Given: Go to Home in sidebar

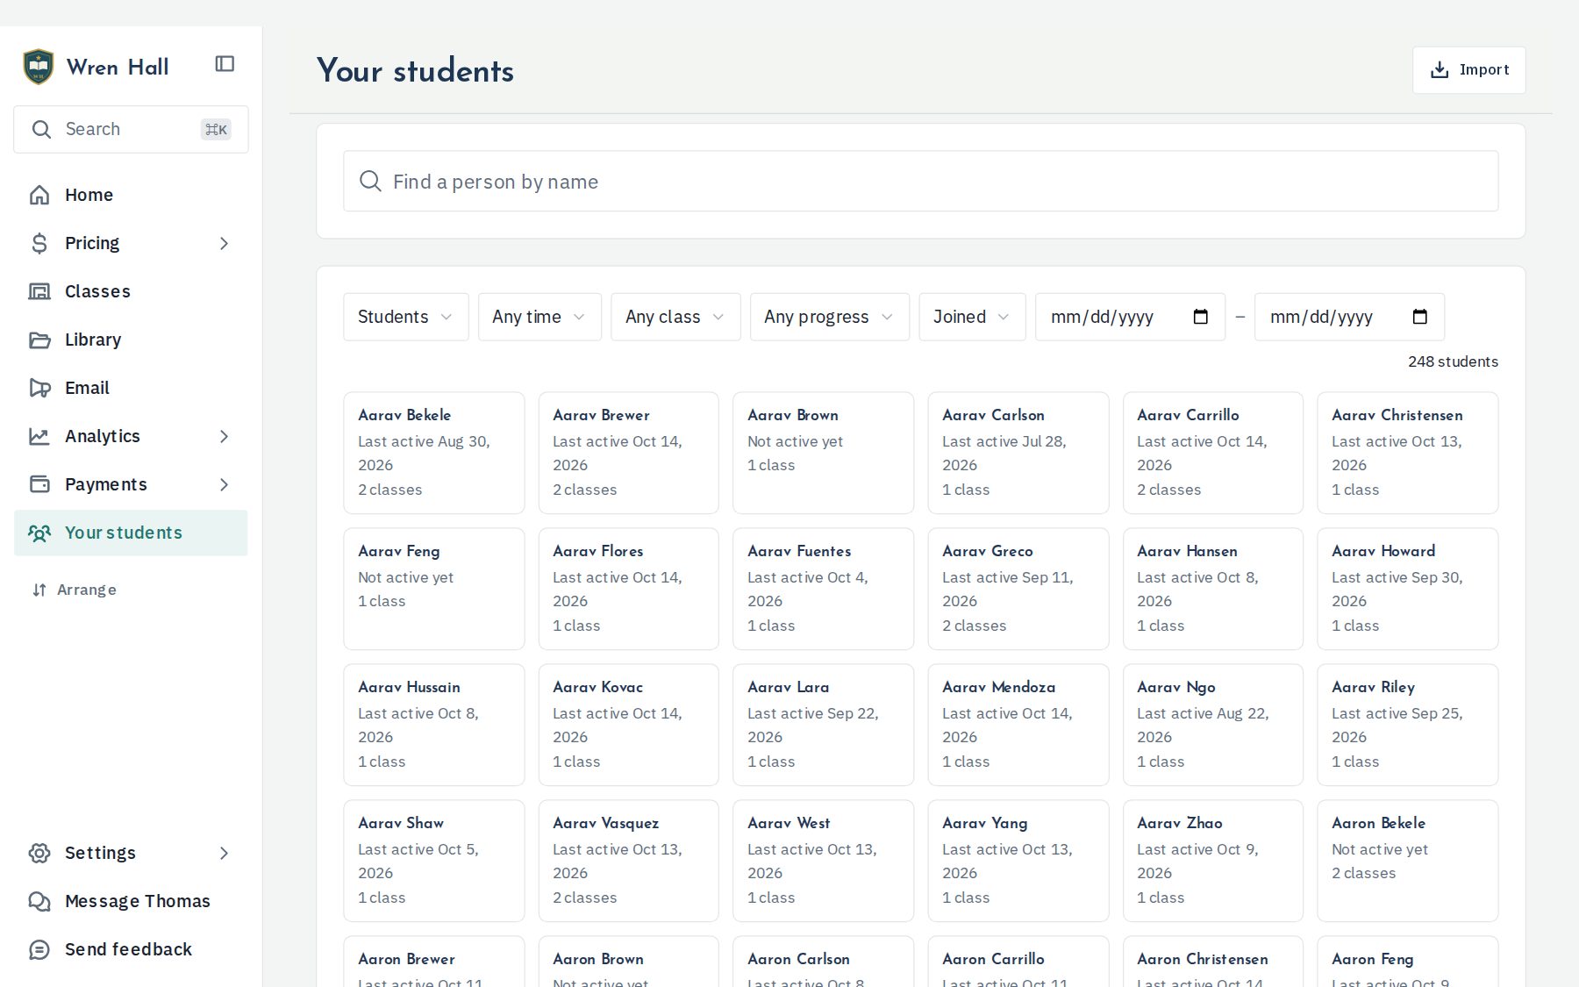Looking at the screenshot, I should [x=131, y=195].
